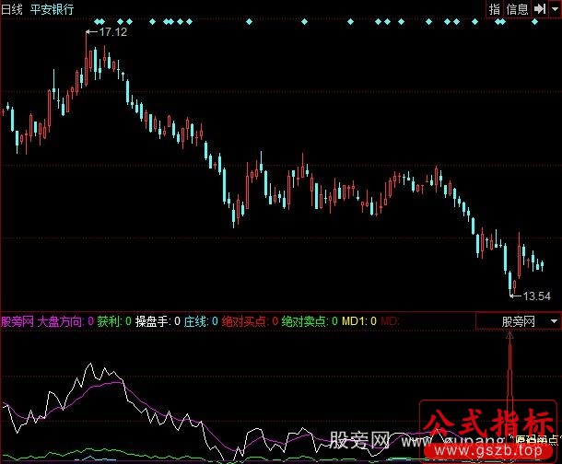Click the 公式指标 red logo

pyautogui.click(x=488, y=424)
